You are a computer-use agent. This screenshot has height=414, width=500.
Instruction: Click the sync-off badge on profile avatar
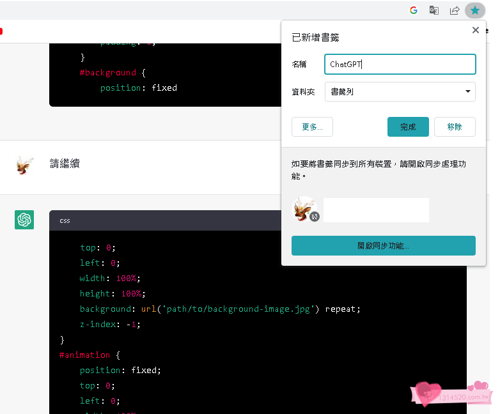point(315,217)
